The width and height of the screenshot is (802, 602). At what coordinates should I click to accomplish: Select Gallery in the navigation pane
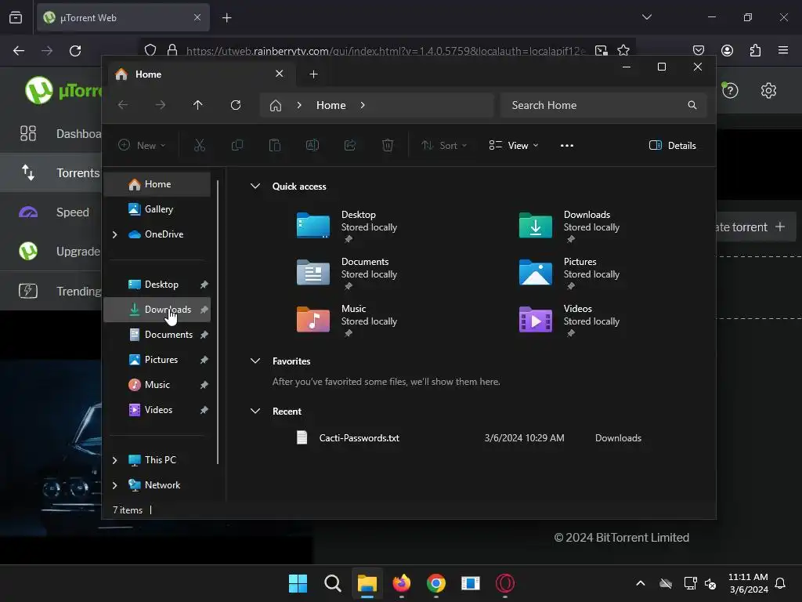pyautogui.click(x=157, y=209)
